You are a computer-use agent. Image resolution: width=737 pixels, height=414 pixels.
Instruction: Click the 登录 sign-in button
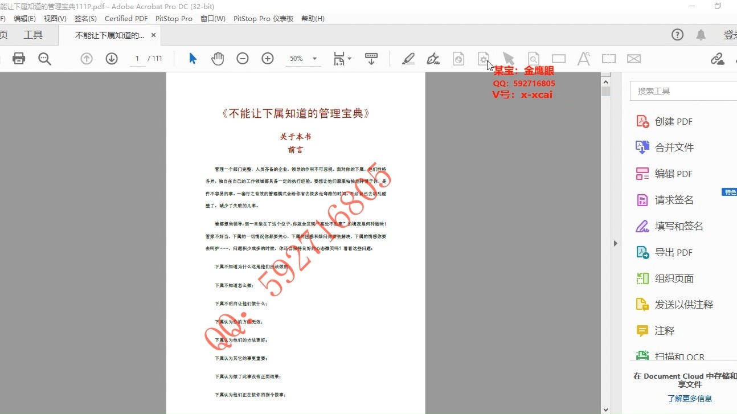(731, 35)
